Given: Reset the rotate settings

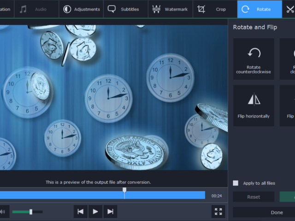Looking at the screenshot, I should pyautogui.click(x=254, y=197).
